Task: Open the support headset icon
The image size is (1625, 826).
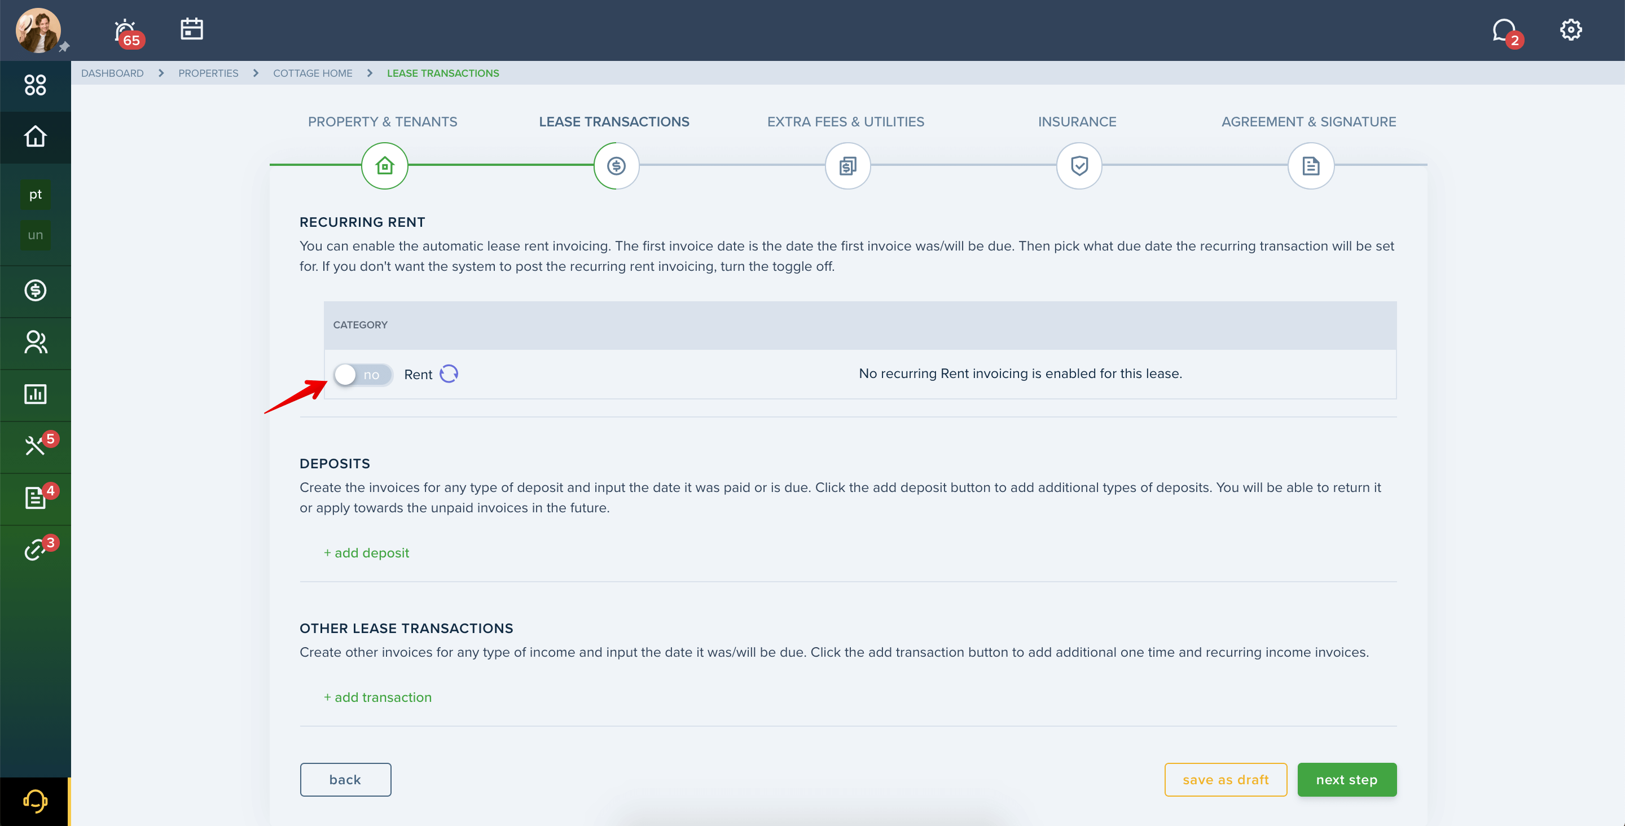Action: (x=36, y=801)
